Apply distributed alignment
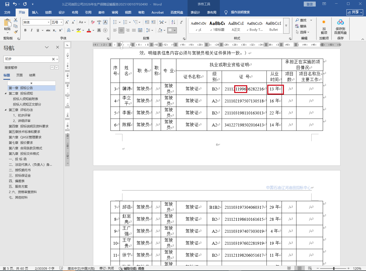 pyautogui.click(x=140, y=30)
